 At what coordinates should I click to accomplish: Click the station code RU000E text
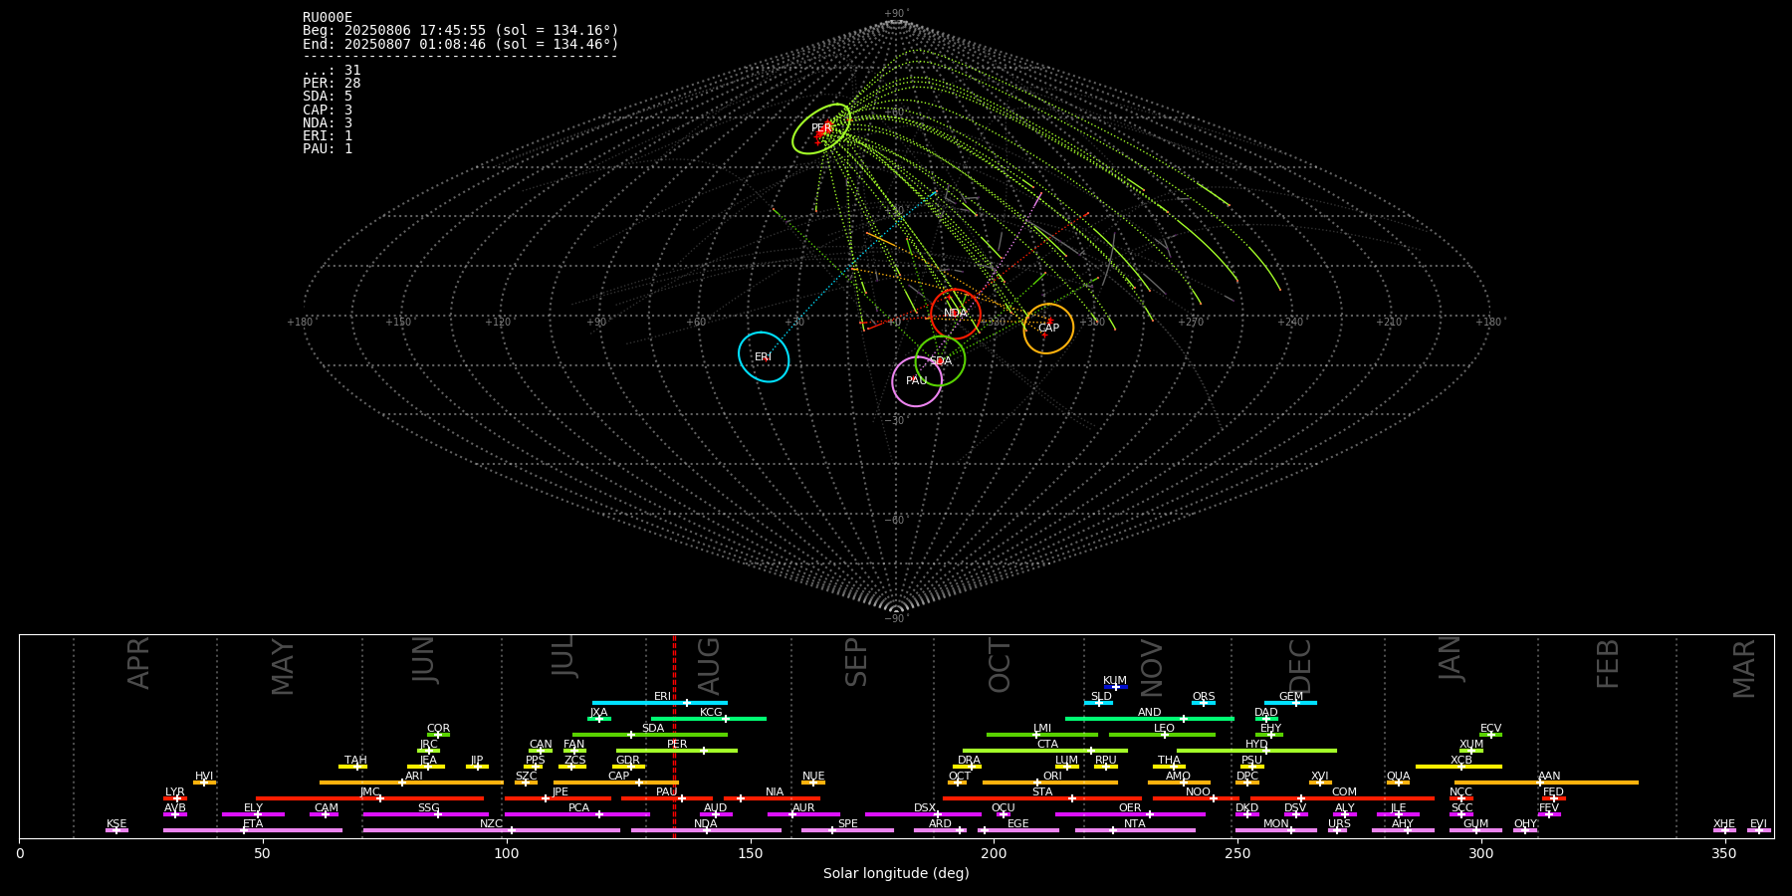[328, 17]
